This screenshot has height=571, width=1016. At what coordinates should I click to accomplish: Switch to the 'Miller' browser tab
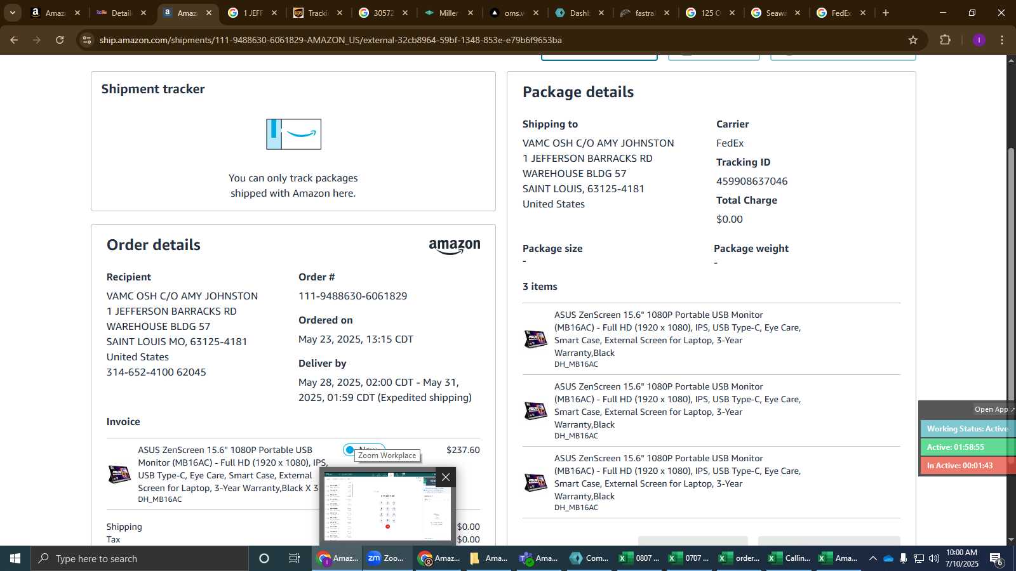448,13
